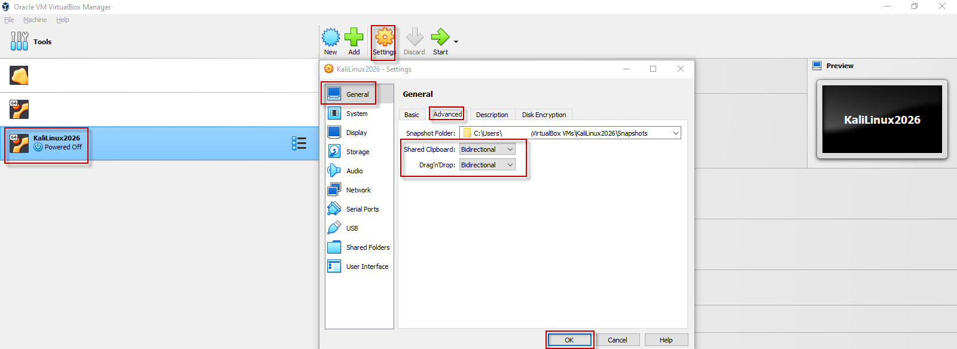Open the General settings category

pos(359,94)
